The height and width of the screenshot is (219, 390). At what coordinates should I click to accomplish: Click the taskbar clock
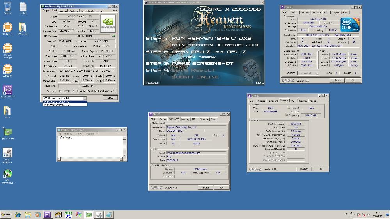[379, 215]
